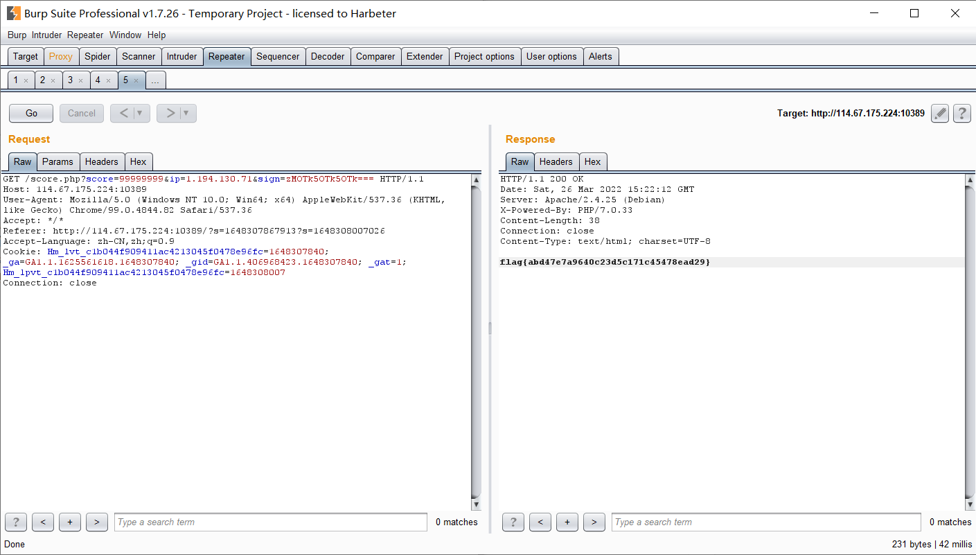This screenshot has height=555, width=976.
Task: Click response pane scrollbar down arrow
Action: (x=970, y=504)
